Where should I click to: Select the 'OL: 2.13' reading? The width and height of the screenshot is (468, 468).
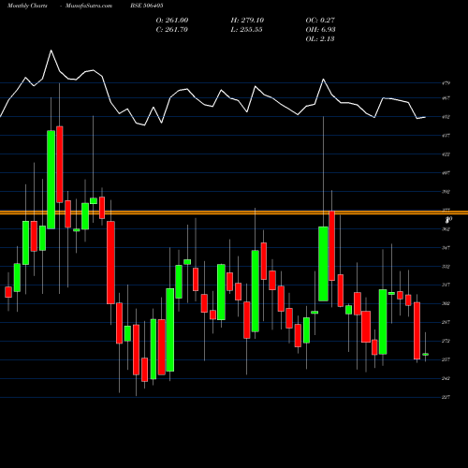coord(320,39)
